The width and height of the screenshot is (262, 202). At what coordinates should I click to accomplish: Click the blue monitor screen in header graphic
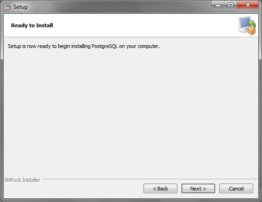244,23
